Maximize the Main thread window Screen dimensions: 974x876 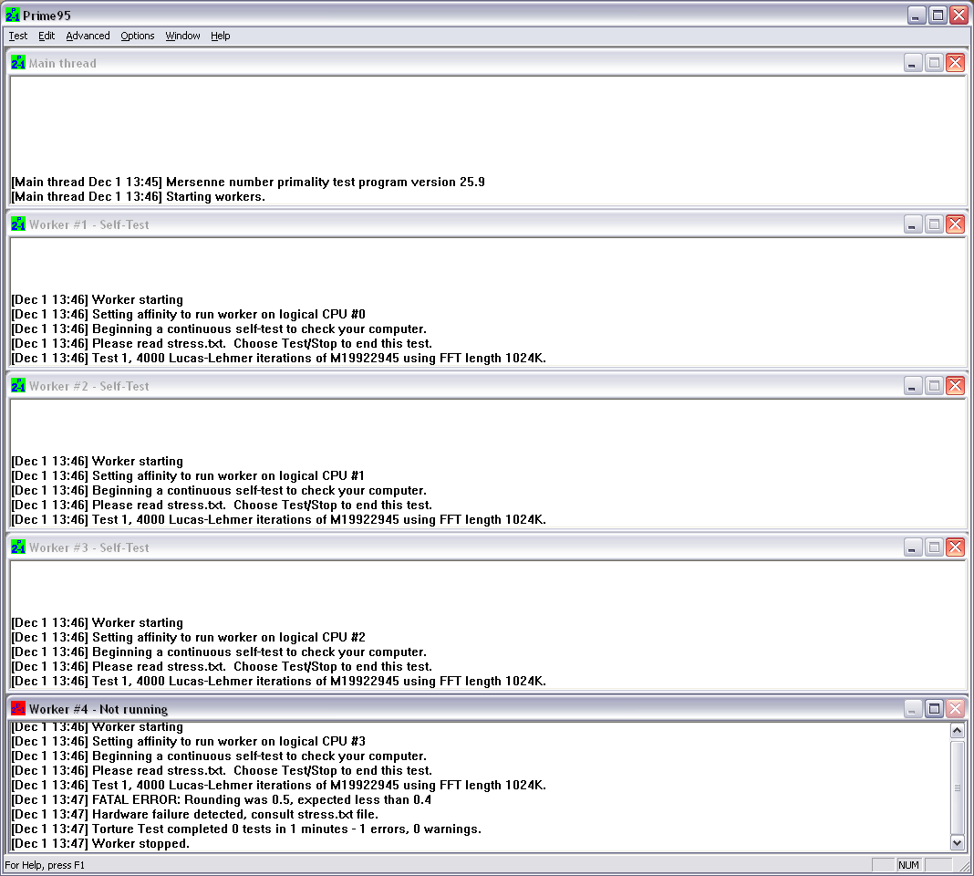pyautogui.click(x=934, y=63)
